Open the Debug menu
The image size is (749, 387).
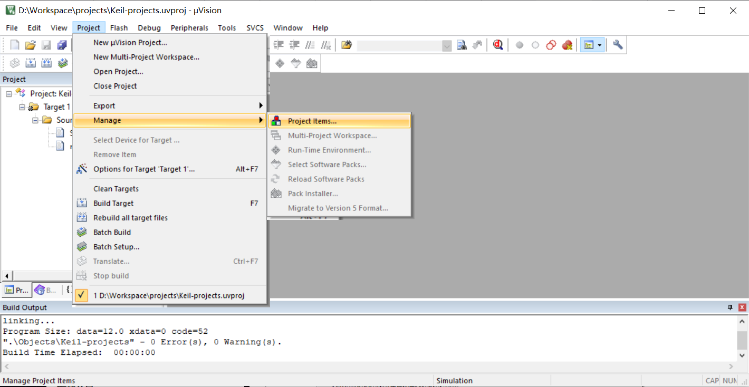[x=149, y=28]
